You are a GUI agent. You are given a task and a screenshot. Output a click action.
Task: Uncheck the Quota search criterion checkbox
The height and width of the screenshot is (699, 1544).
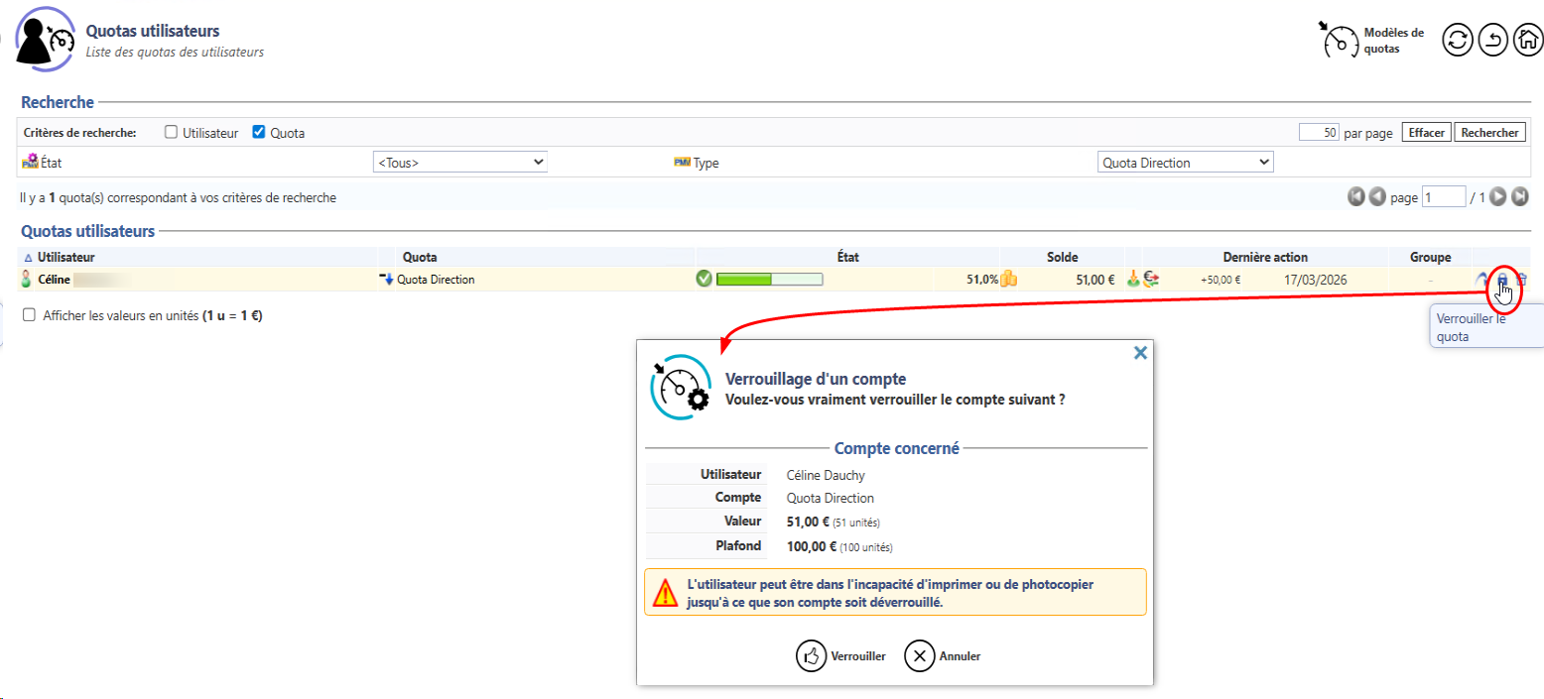[x=259, y=132]
